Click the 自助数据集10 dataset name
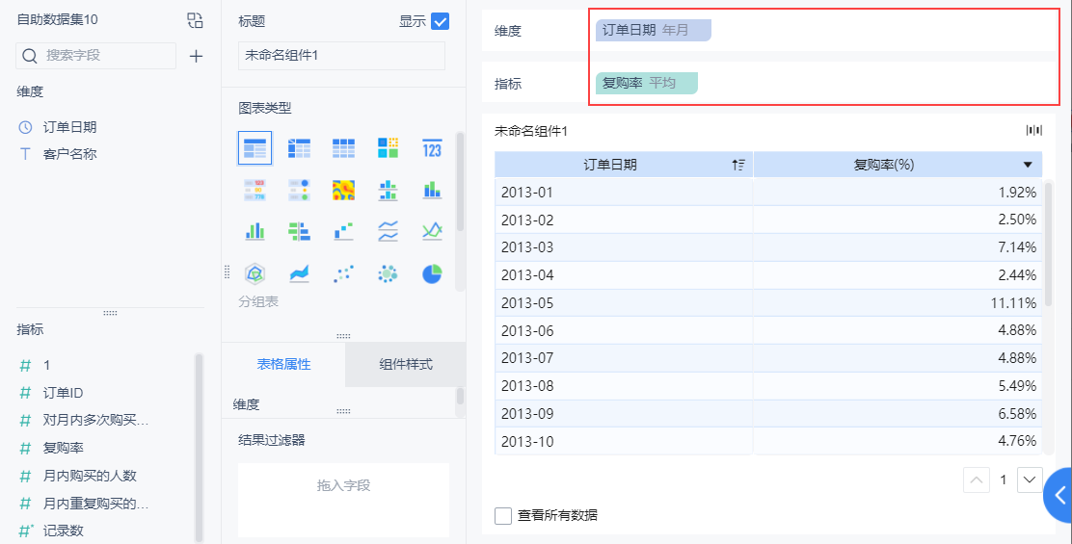The image size is (1072, 544). pyautogui.click(x=58, y=20)
